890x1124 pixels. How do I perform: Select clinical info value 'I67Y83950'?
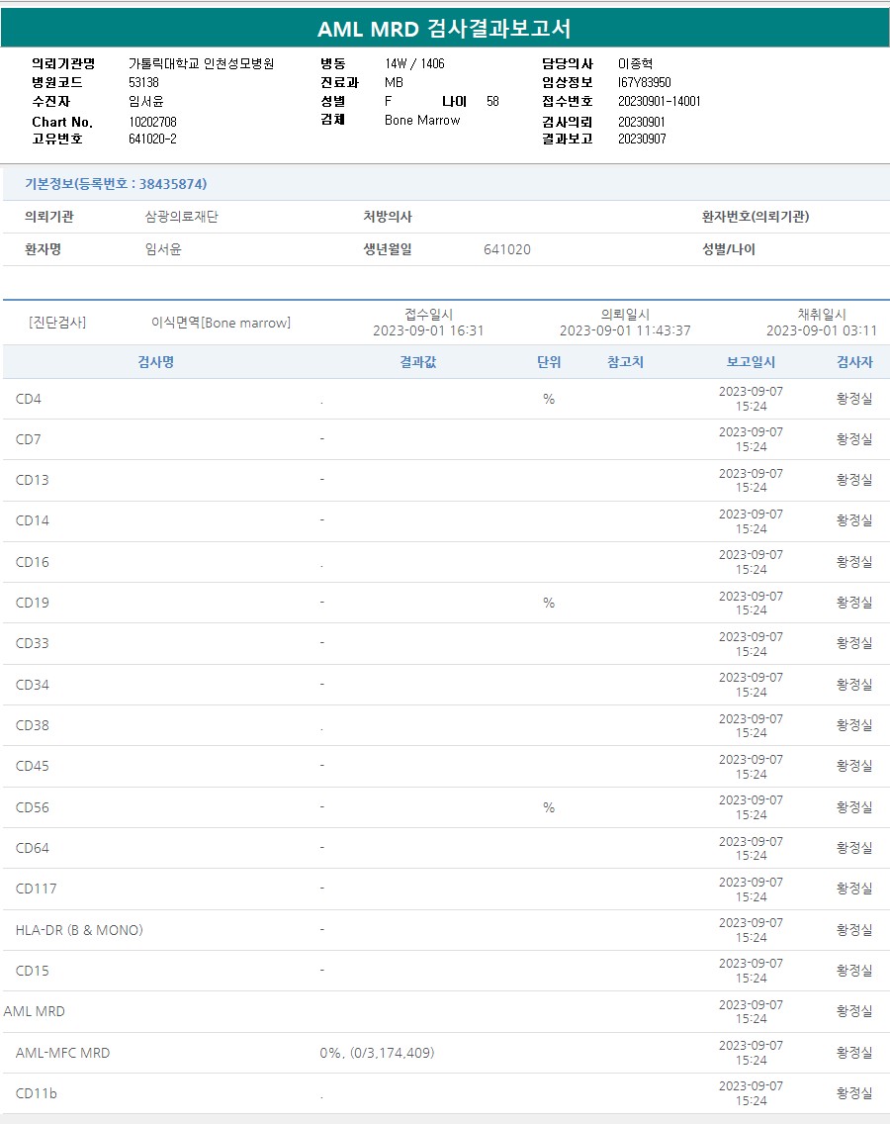(645, 82)
